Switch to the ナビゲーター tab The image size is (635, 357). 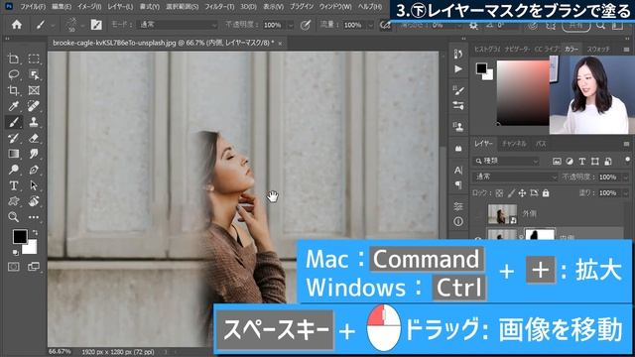coord(517,49)
